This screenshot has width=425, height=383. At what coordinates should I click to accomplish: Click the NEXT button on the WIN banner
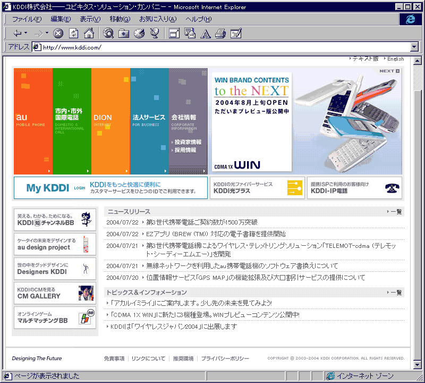[389, 71]
